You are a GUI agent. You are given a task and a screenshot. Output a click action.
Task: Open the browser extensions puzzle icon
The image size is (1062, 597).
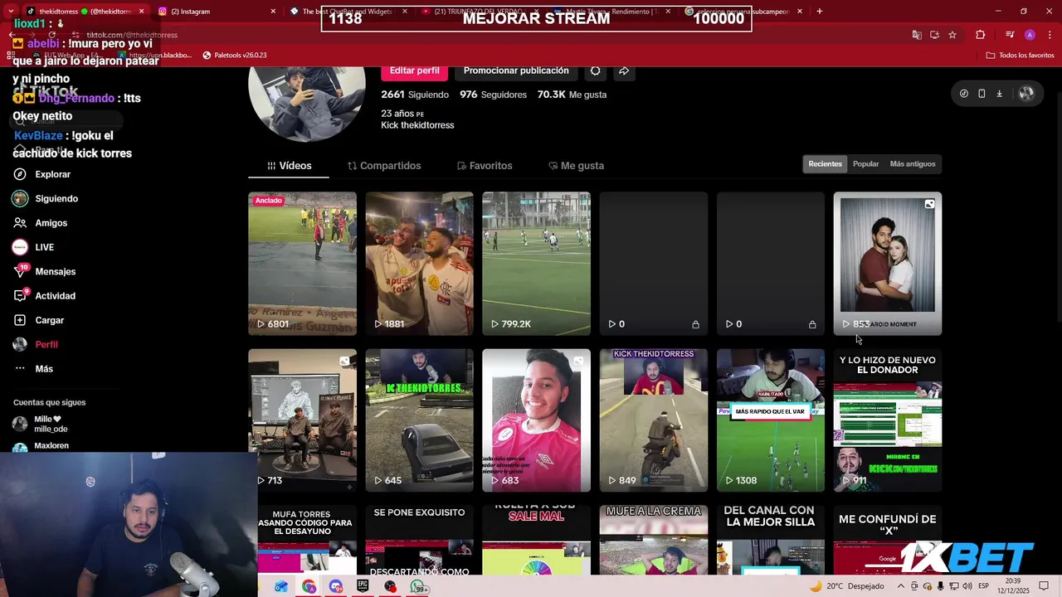click(980, 35)
